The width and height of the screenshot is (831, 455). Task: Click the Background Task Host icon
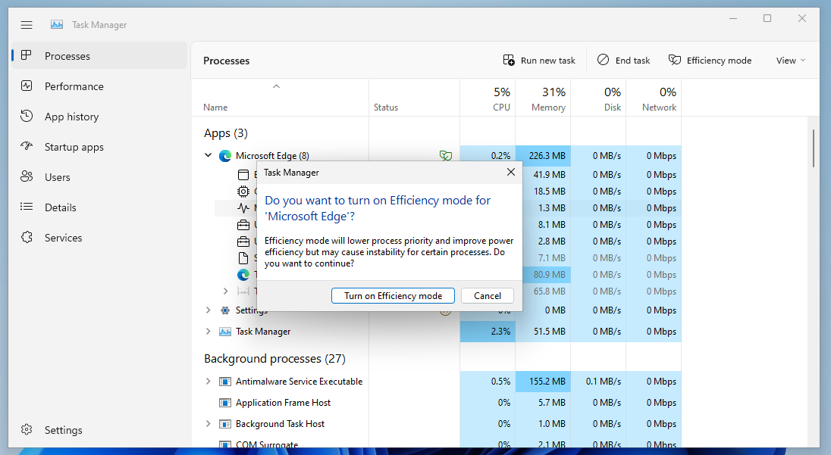pos(225,424)
